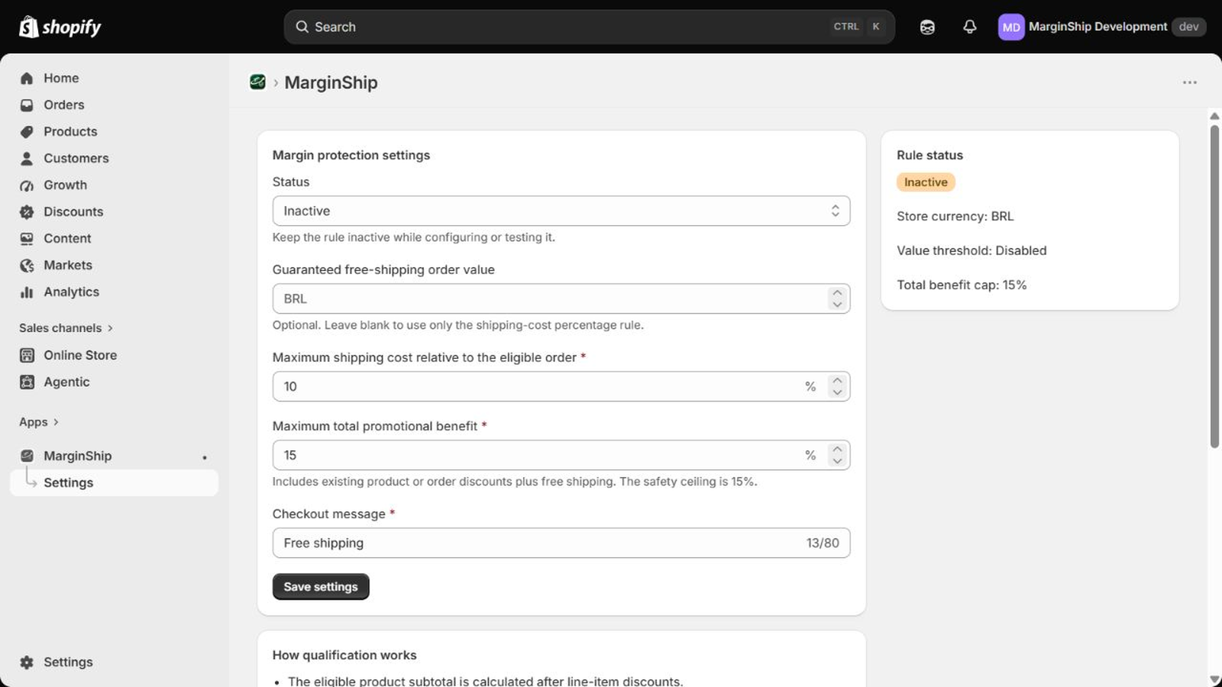This screenshot has width=1222, height=687.
Task: Click the 'Total benefit cap: 15%' text
Action: tap(962, 285)
